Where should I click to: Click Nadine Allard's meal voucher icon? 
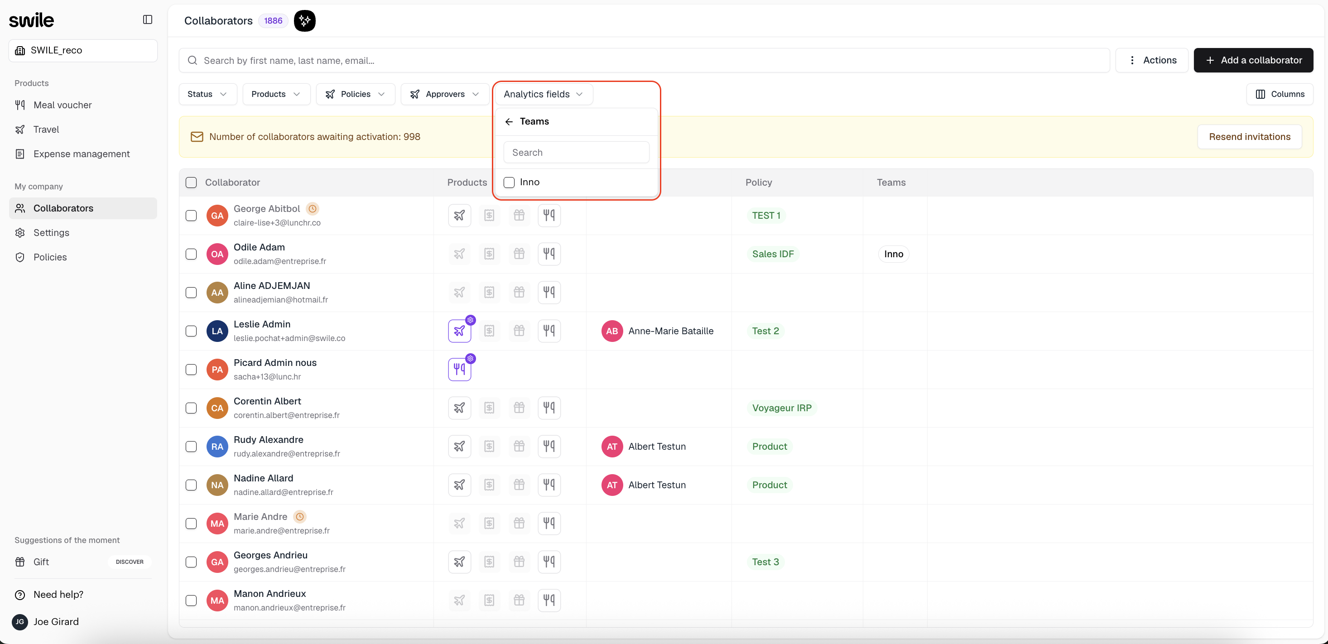click(x=549, y=485)
